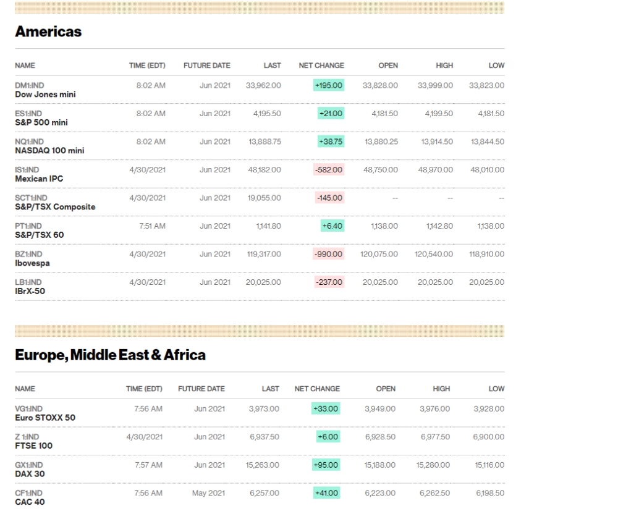The height and width of the screenshot is (511, 618).
Task: Click the -582.00 net change badge
Action: (x=329, y=170)
